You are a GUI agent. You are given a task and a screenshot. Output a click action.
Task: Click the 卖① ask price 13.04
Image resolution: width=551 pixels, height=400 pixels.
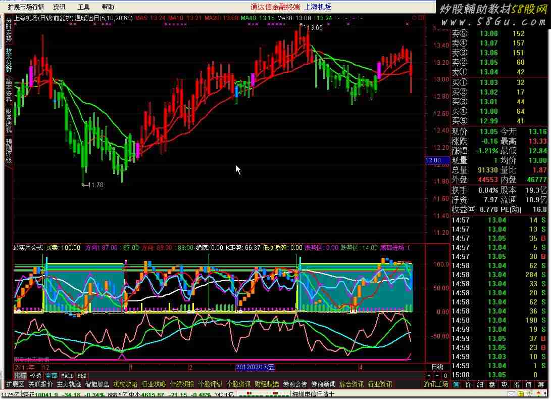pos(489,72)
